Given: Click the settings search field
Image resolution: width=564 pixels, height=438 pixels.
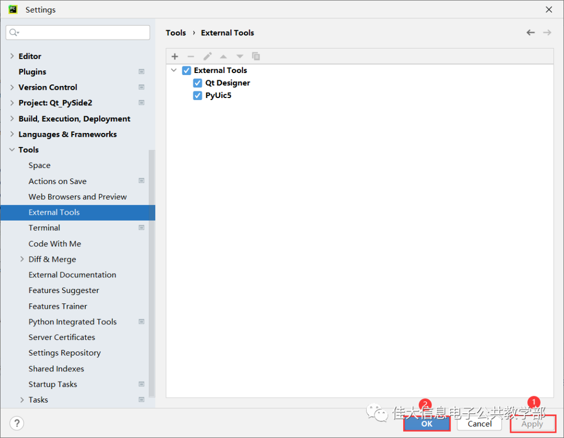Looking at the screenshot, I should click(x=78, y=32).
